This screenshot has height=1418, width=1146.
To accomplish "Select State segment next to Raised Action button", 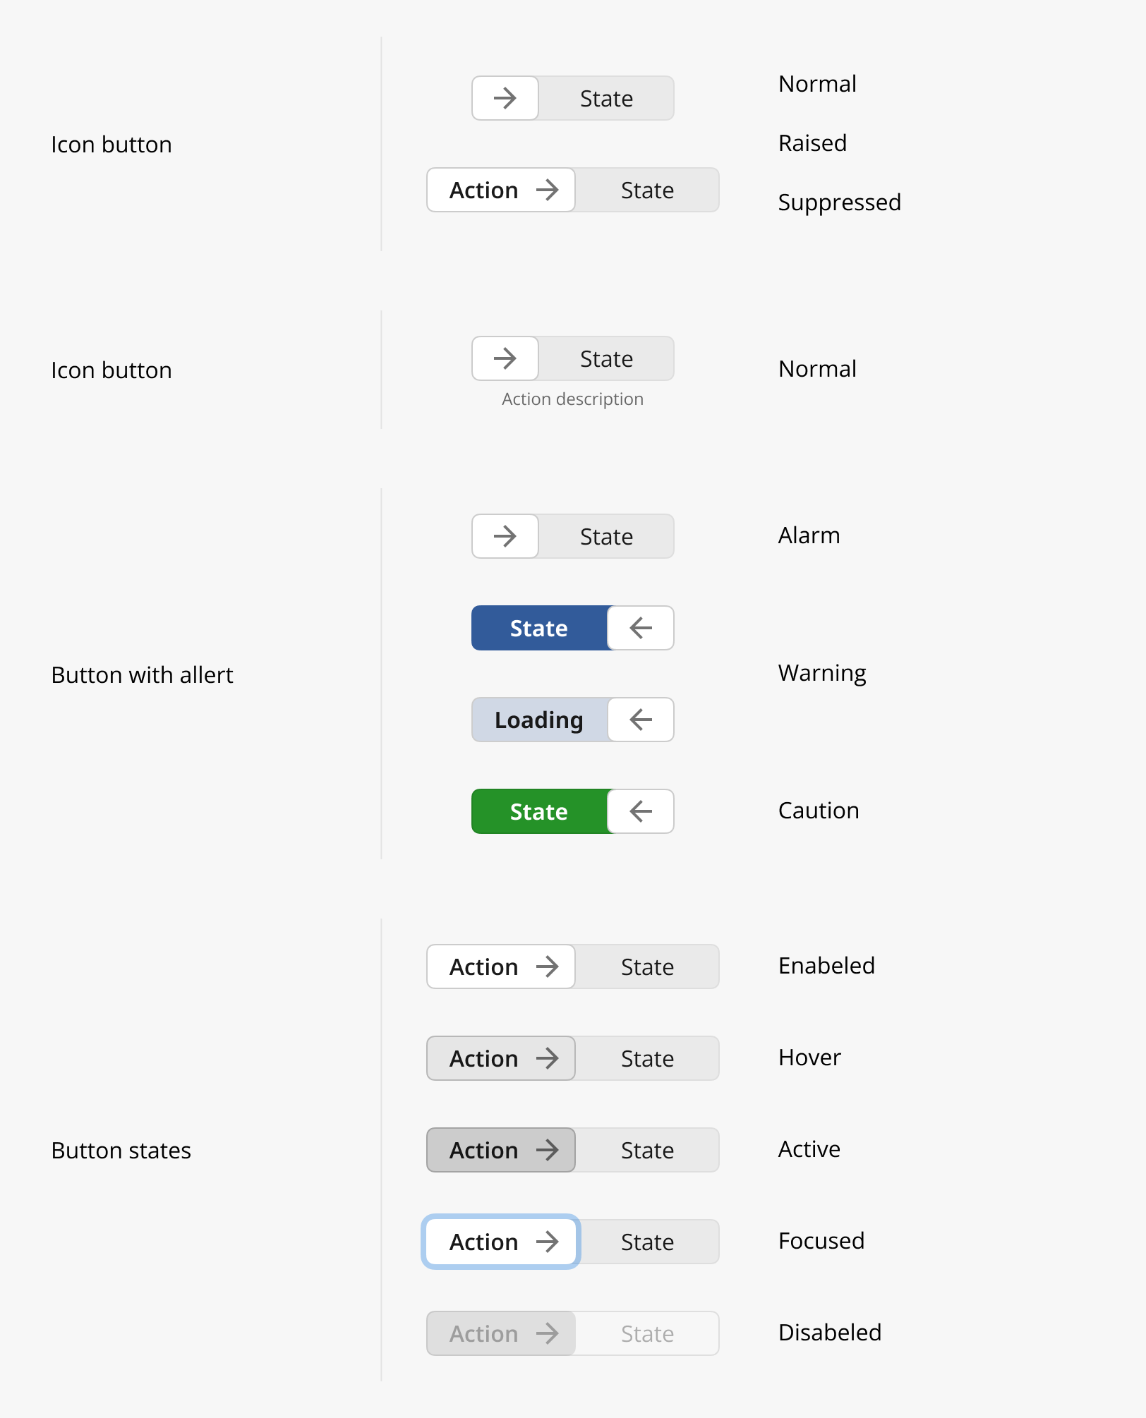I will pos(648,190).
